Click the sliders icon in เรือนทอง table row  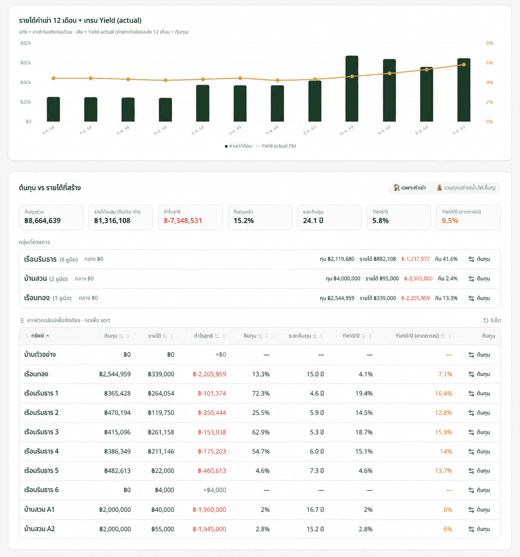(x=471, y=374)
